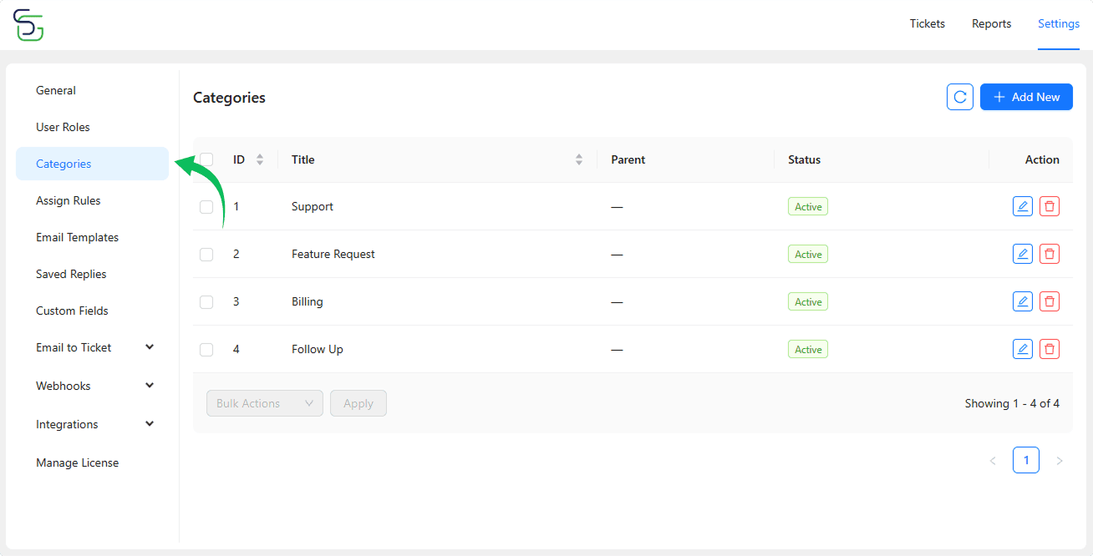
Task: Click the Follow Up title cell
Action: tap(318, 349)
